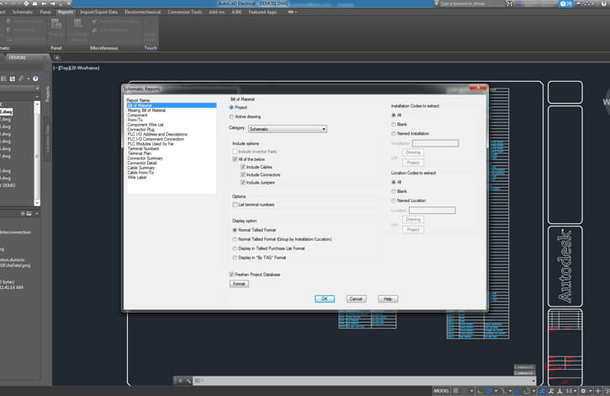Click command line close X icon

[x=180, y=381]
